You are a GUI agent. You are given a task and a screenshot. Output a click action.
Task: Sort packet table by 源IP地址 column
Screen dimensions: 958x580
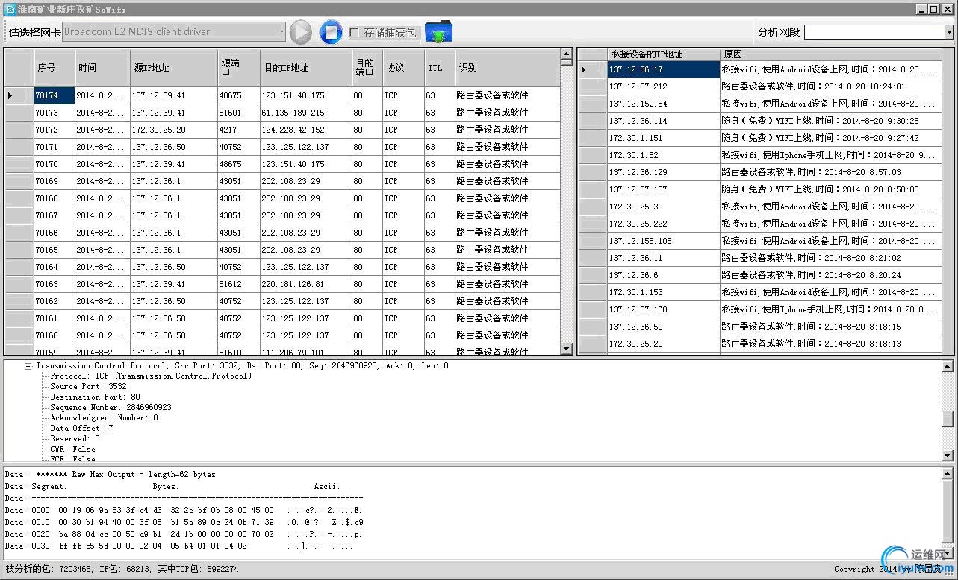tap(174, 68)
